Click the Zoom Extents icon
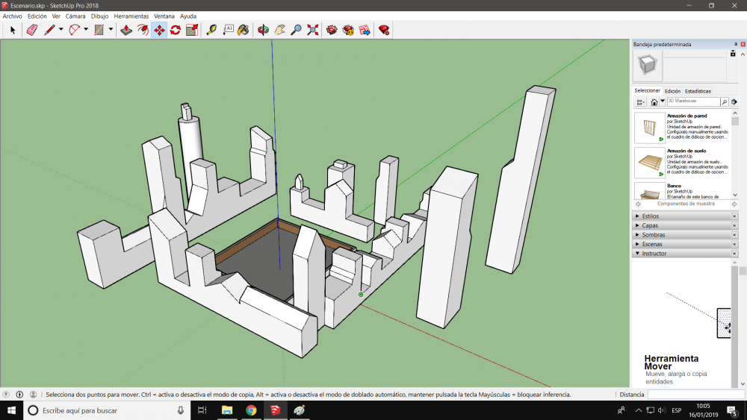The height and width of the screenshot is (420, 747). 313,30
